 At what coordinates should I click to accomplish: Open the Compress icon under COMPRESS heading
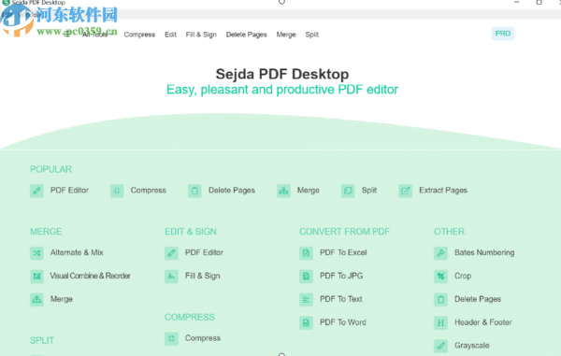point(171,338)
